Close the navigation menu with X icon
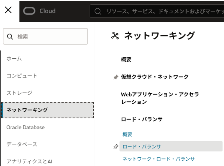The width and height of the screenshot is (224, 166). pyautogui.click(x=8, y=10)
